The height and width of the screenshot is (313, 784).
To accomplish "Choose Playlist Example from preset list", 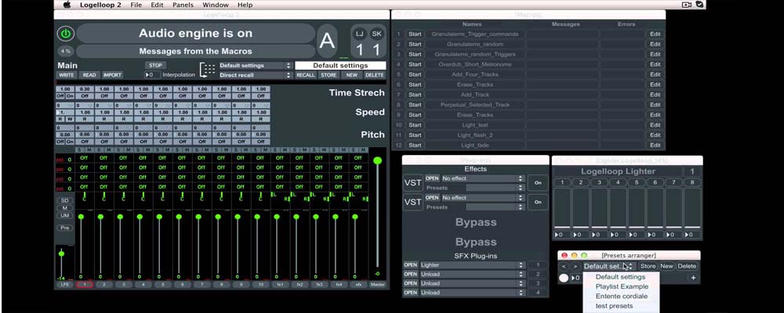I will coord(622,286).
